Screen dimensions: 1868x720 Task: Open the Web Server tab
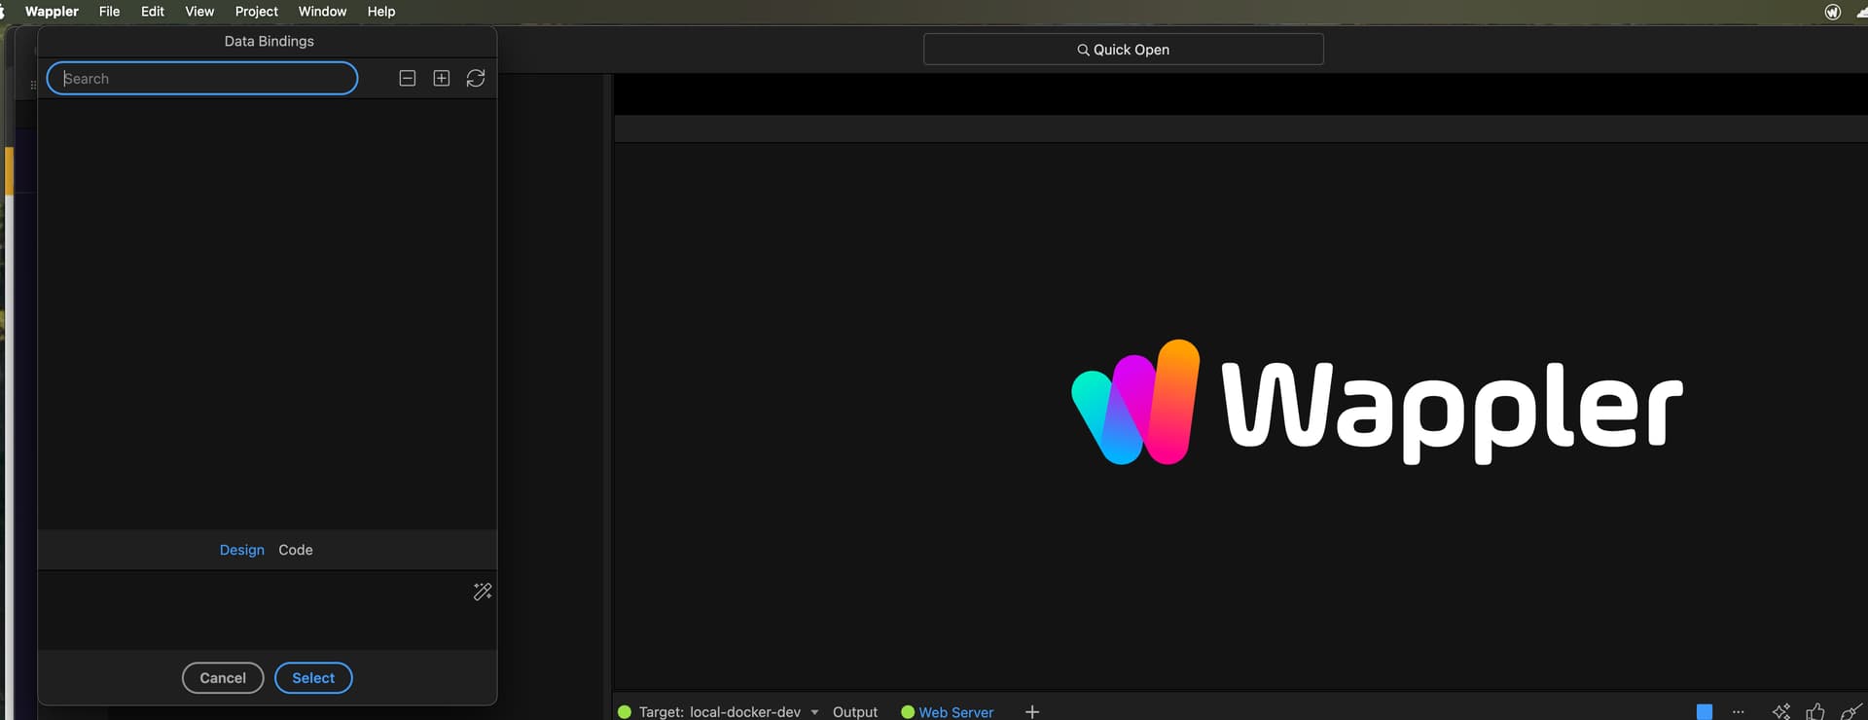click(948, 712)
